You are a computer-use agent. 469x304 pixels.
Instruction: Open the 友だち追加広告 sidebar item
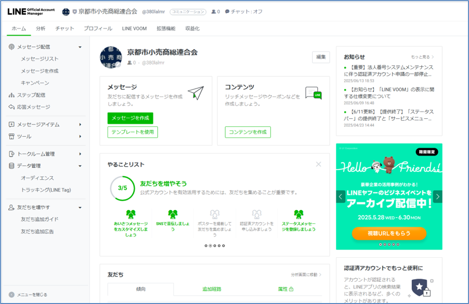coord(37,232)
